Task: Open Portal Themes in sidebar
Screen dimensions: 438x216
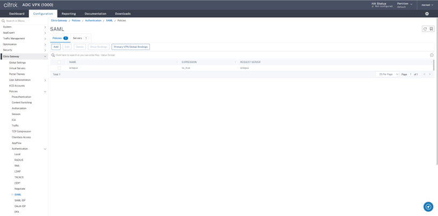Action: click(x=17, y=74)
